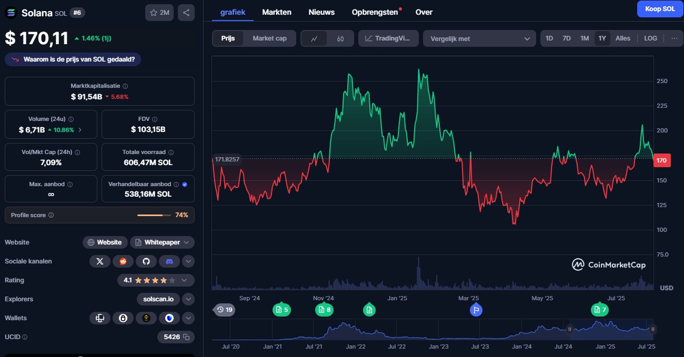Select the Prijs chart mode
Image resolution: width=684 pixels, height=357 pixels.
(228, 38)
